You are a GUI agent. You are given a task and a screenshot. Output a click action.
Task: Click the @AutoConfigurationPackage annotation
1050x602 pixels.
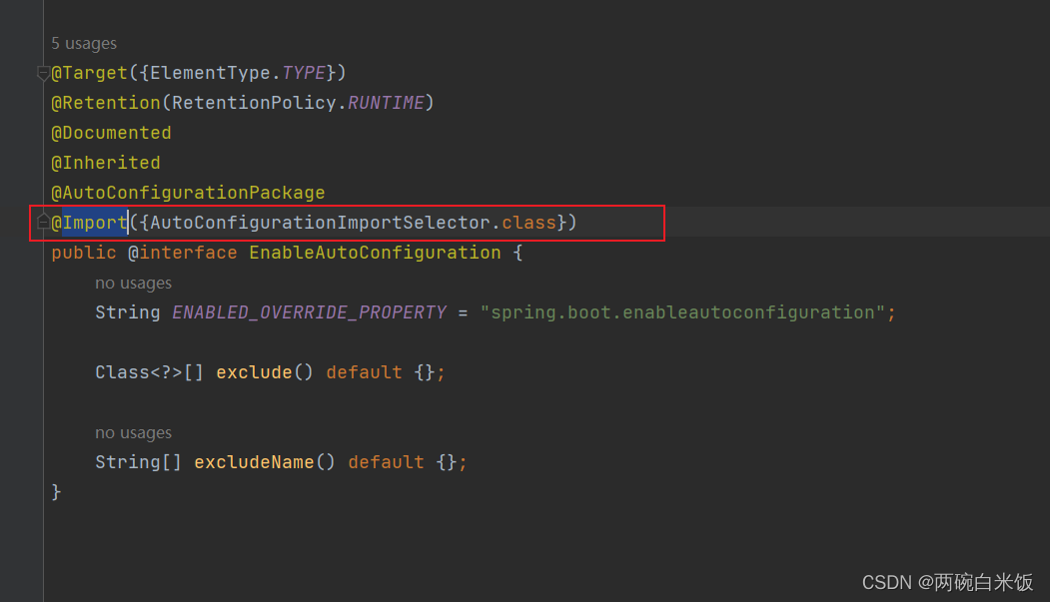tap(188, 192)
